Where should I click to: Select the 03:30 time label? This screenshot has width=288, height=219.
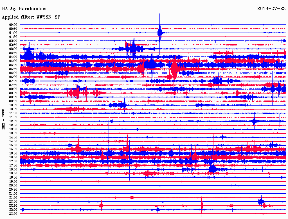click(x=13, y=53)
